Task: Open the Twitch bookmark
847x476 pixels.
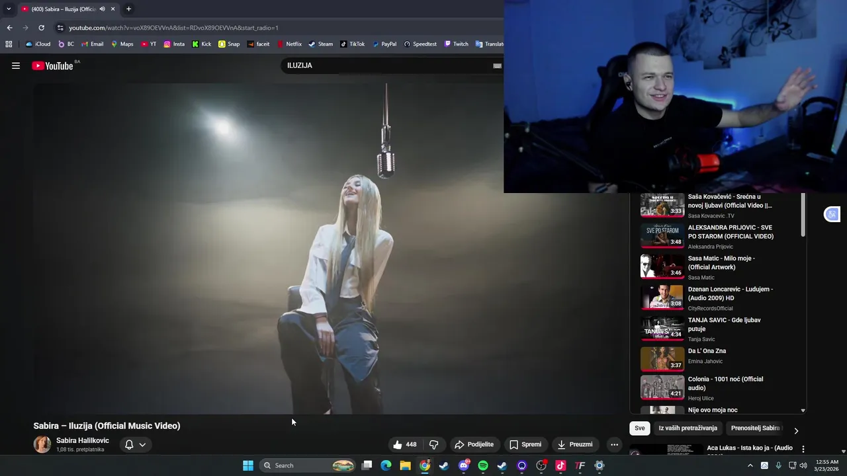Action: (x=456, y=44)
